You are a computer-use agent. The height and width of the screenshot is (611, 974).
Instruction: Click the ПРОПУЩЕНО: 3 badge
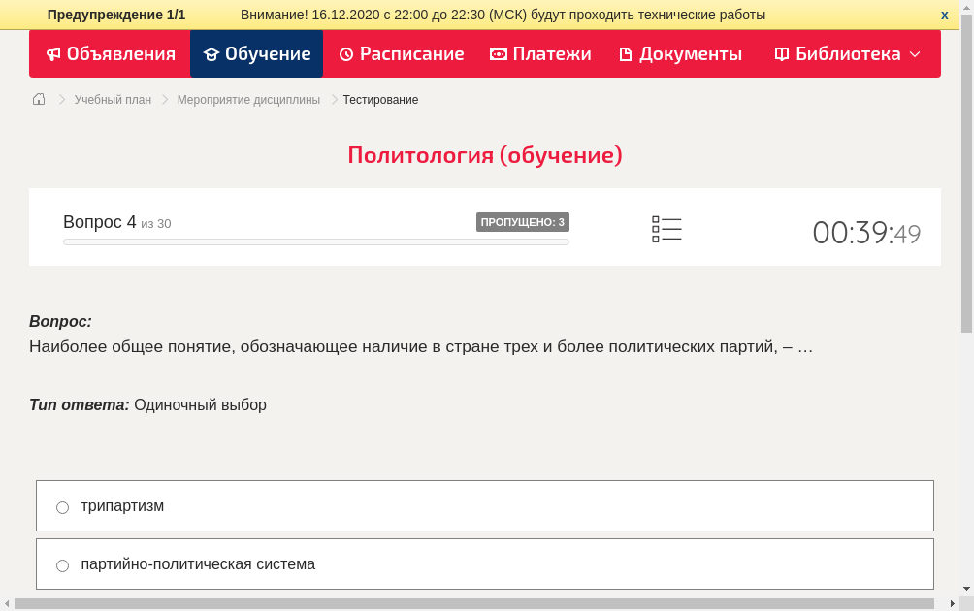[522, 221]
